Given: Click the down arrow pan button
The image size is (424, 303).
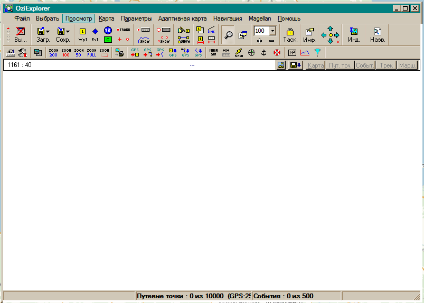Looking at the screenshot, I should pyautogui.click(x=330, y=41).
